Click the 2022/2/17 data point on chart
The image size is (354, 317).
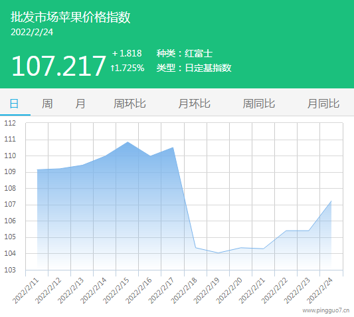173,148
